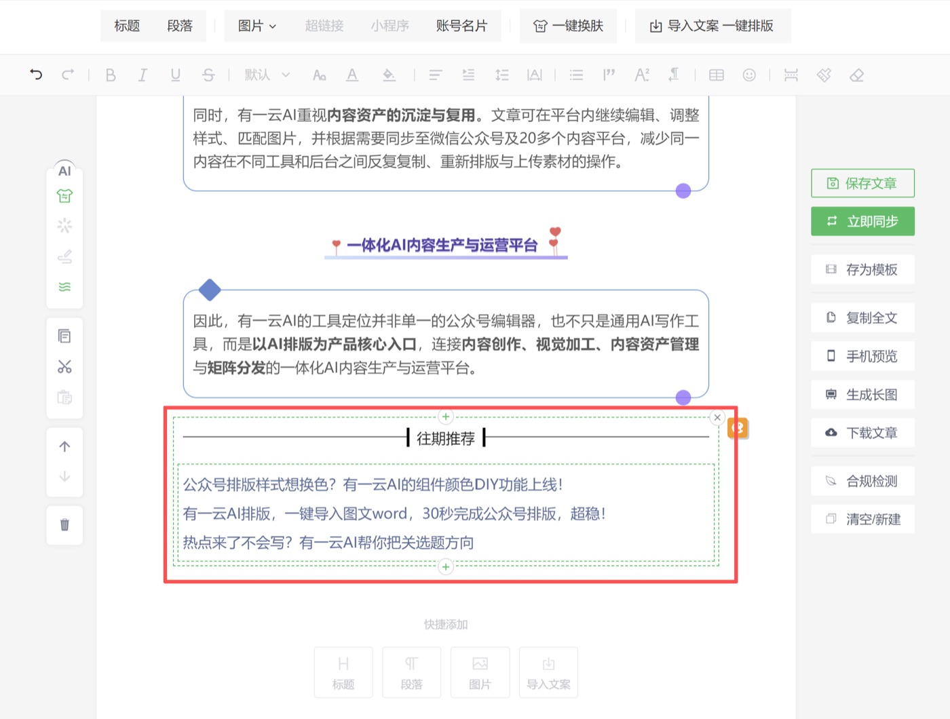Apply superscript formatting
This screenshot has height=719, width=950.
tap(642, 75)
